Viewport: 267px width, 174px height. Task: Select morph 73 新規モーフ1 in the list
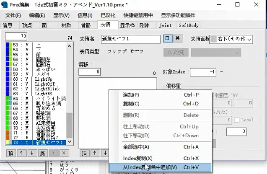pos(36,143)
